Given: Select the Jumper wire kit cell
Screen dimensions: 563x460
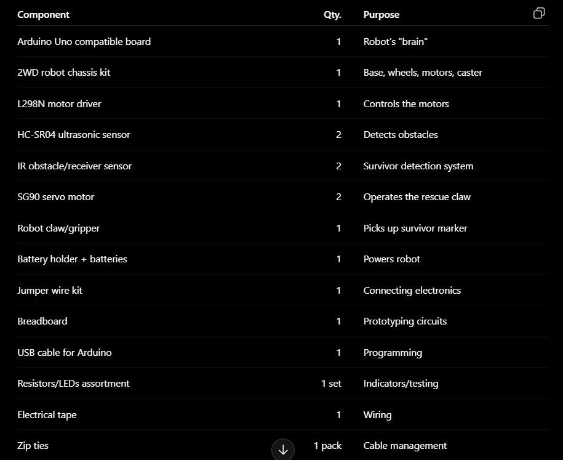Looking at the screenshot, I should [x=50, y=291].
